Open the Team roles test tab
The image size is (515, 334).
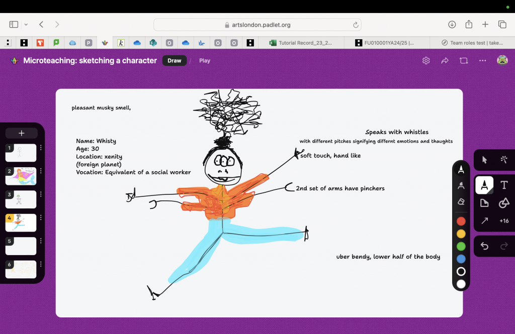(472, 43)
